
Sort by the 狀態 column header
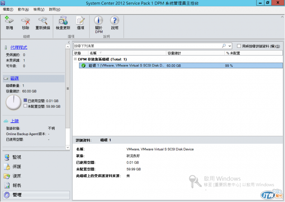click(81, 53)
